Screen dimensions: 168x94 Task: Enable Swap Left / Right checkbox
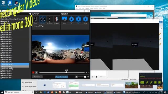(33, 26)
